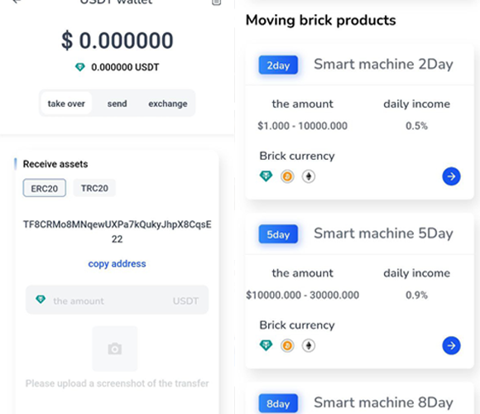The image size is (480, 414).
Task: Click Bitcoin icon in 2Day product
Action: coord(287,176)
